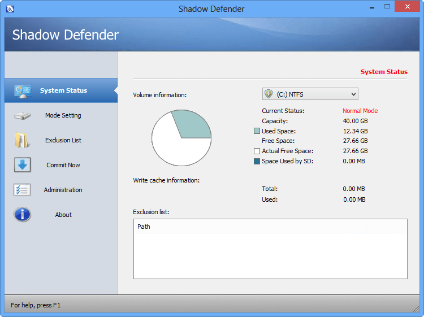424x317 pixels.
Task: Click the Actual Free Space 27.66 GB value
Action: coord(356,151)
